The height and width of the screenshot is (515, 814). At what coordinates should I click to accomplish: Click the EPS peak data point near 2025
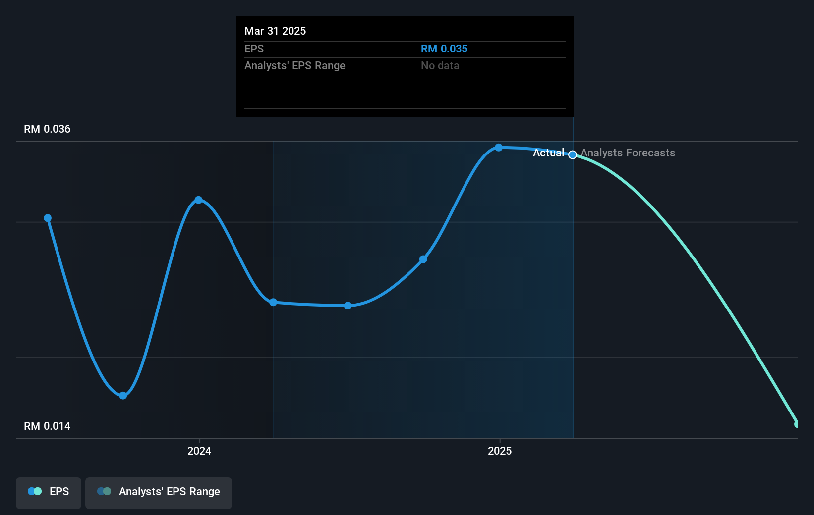499,148
